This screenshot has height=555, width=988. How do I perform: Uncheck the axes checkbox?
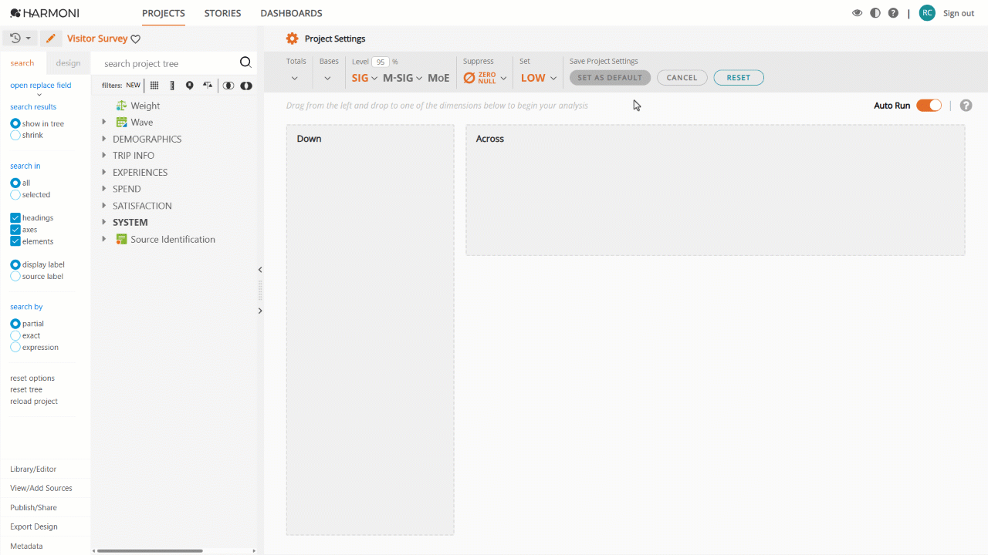pyautogui.click(x=15, y=230)
